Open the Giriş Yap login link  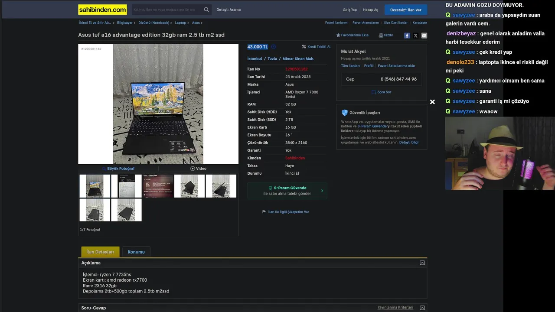tap(349, 10)
